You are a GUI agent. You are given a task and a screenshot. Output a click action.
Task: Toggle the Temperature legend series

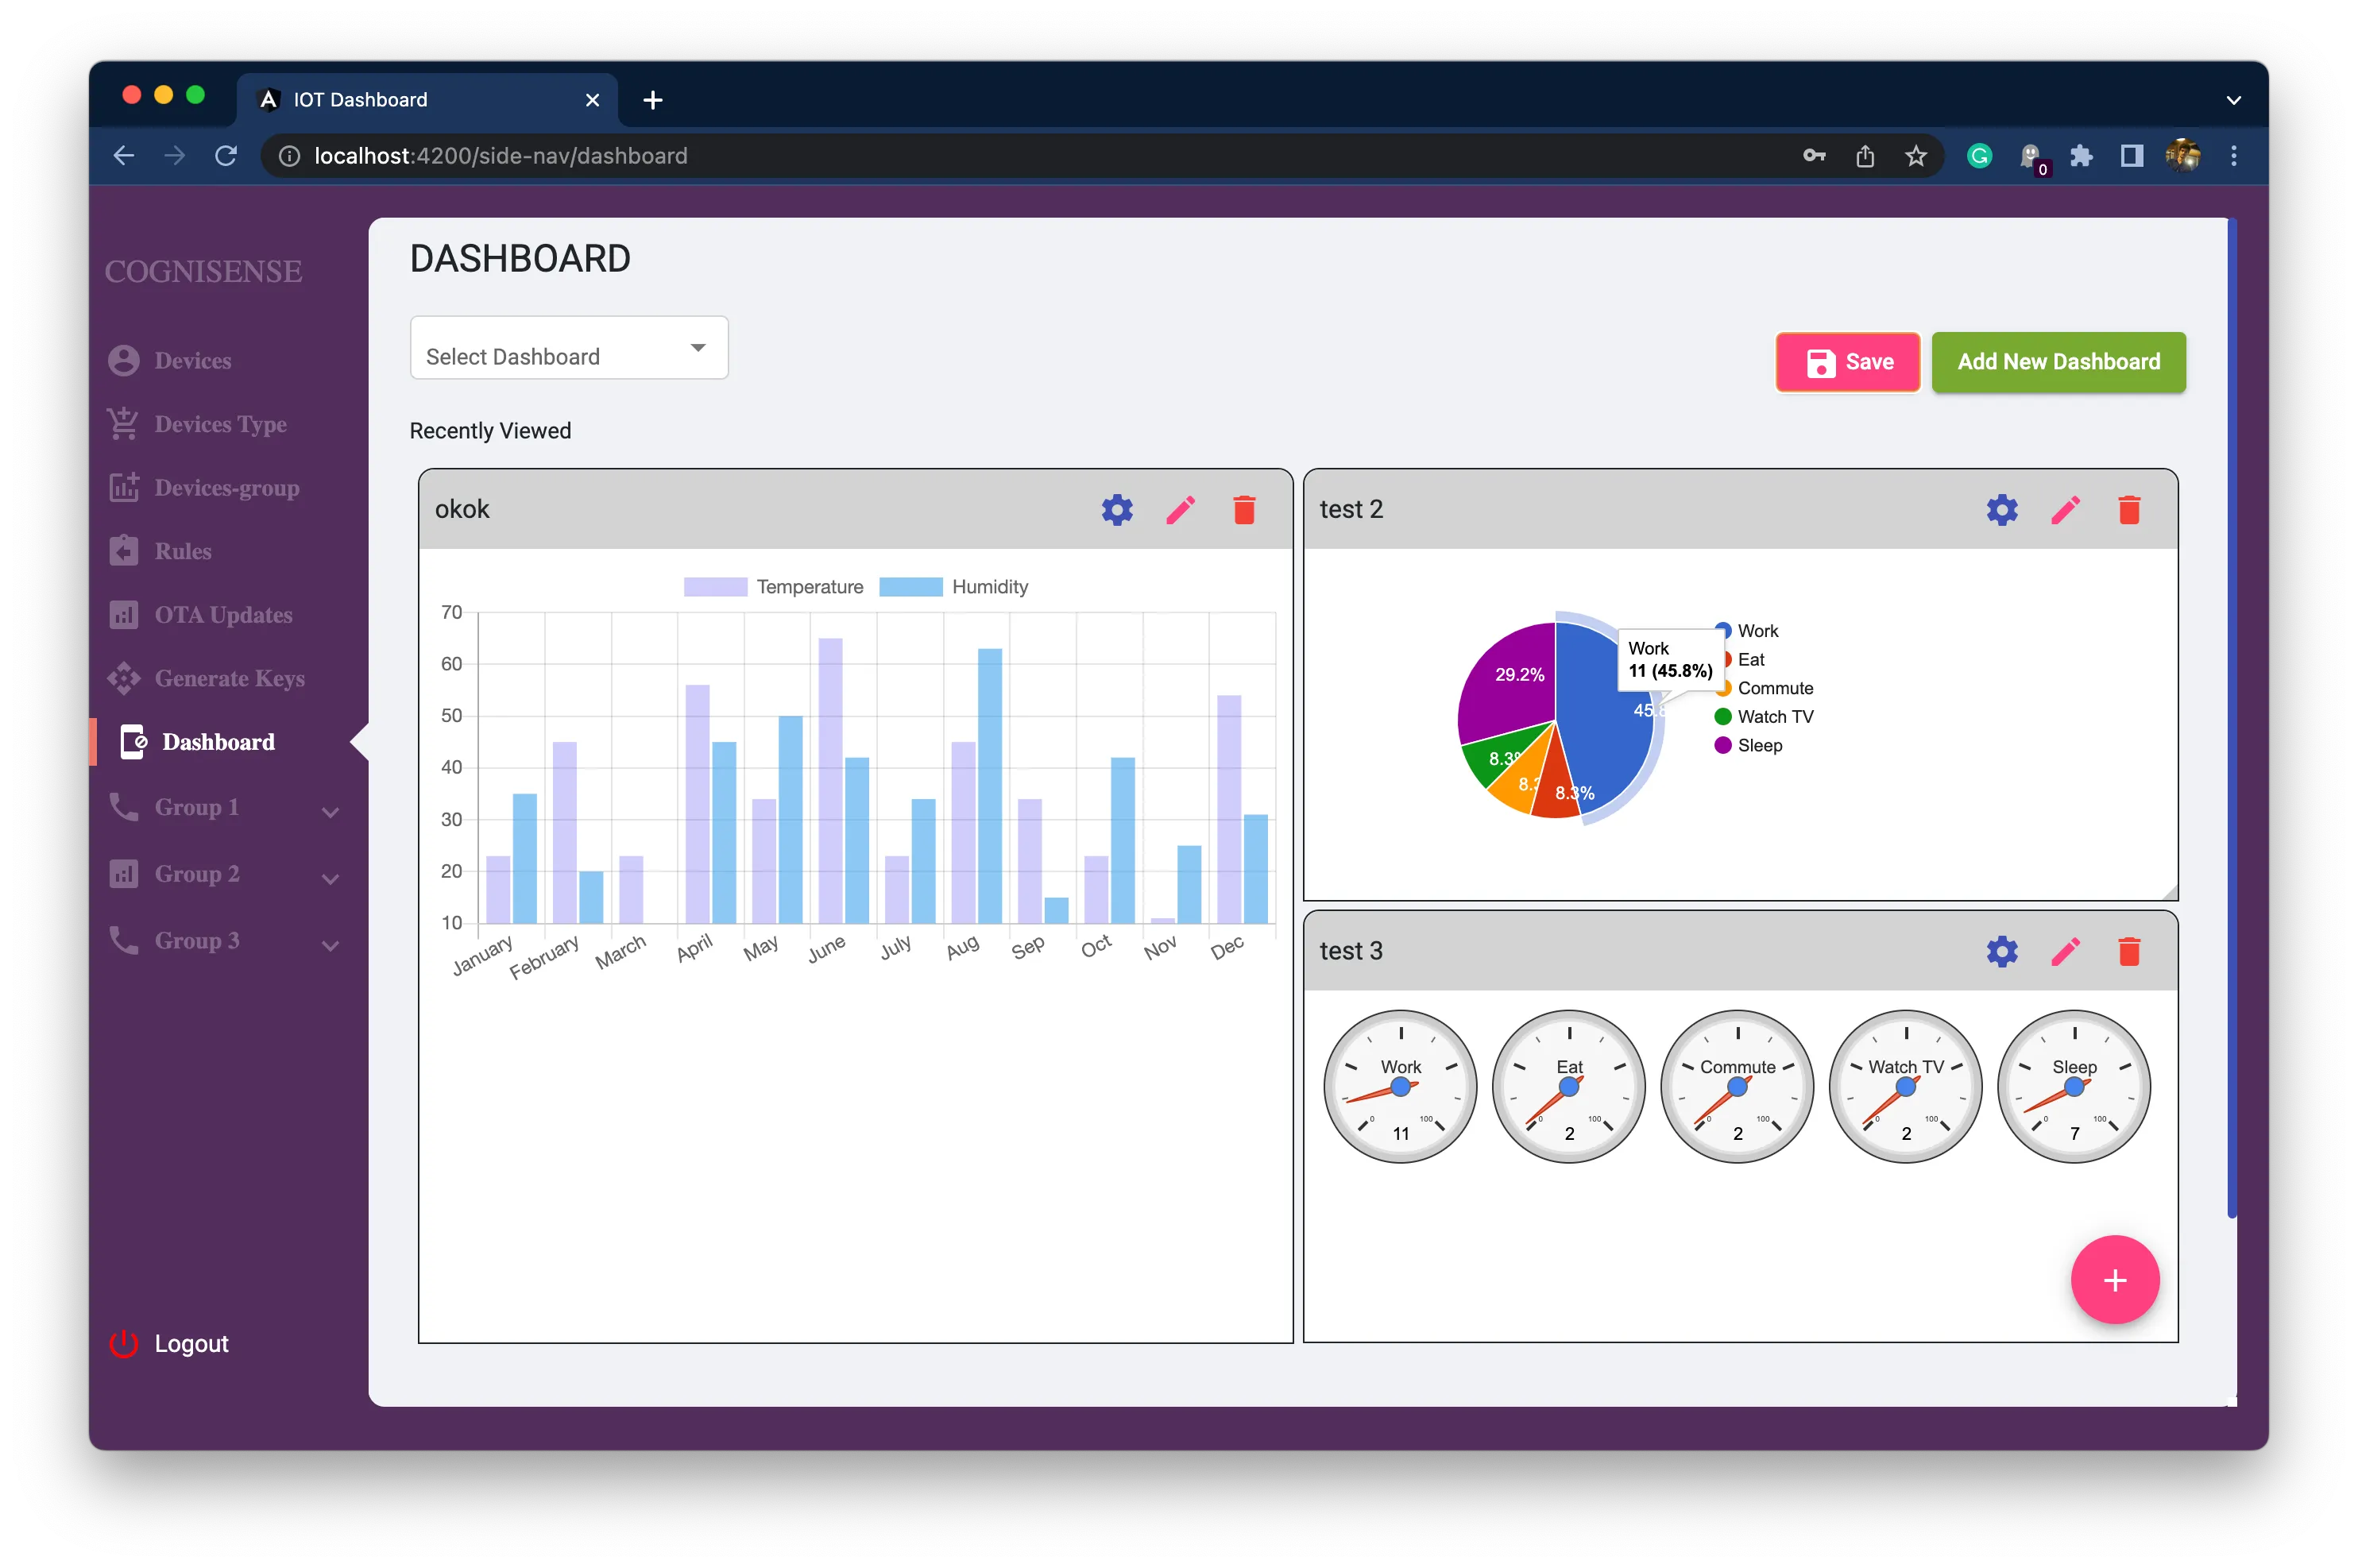pos(773,587)
